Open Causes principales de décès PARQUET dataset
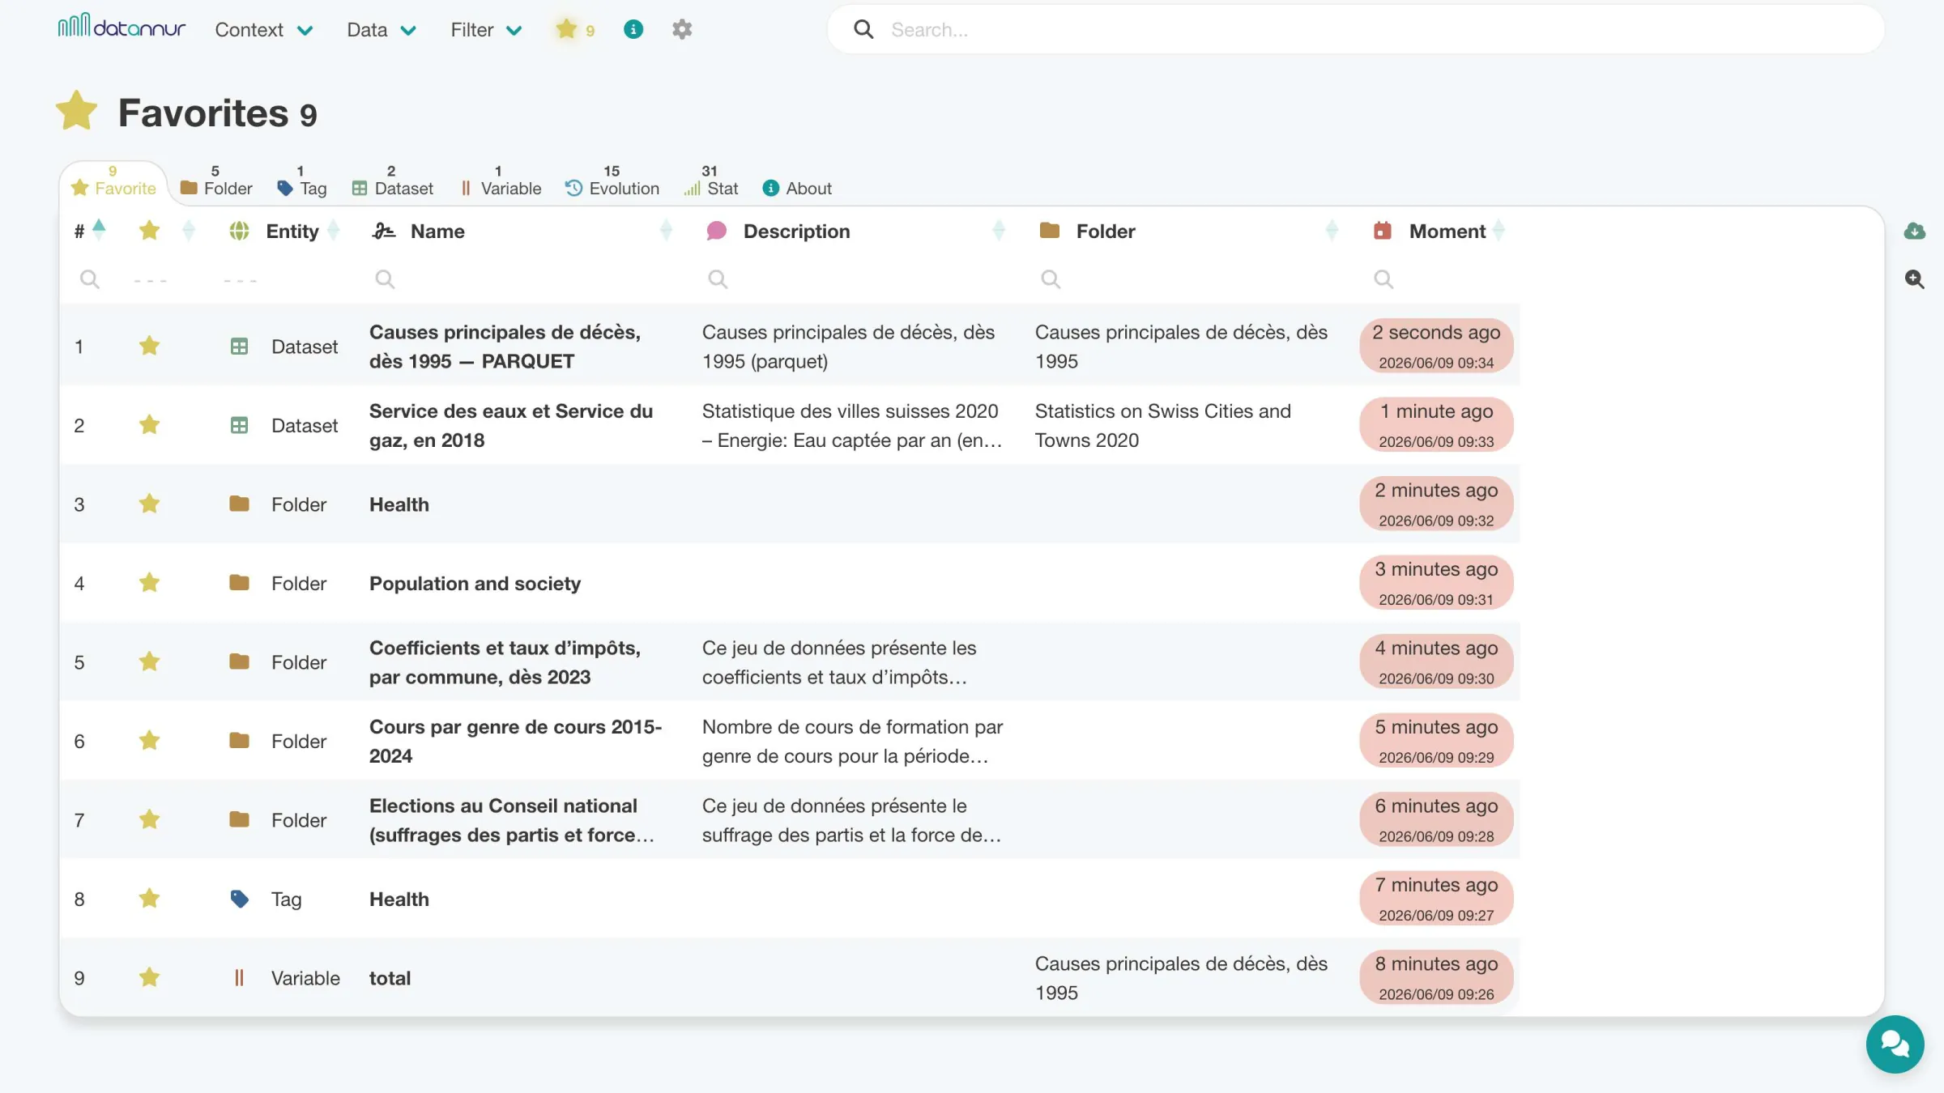1944x1093 pixels. point(505,347)
